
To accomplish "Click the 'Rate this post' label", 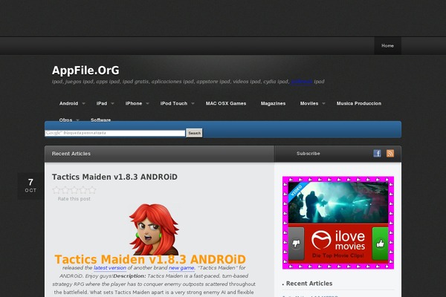I will (74, 199).
